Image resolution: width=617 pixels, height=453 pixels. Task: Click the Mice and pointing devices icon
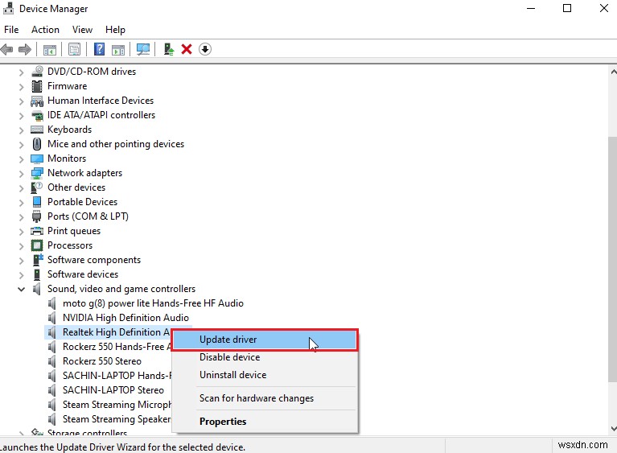(x=37, y=144)
